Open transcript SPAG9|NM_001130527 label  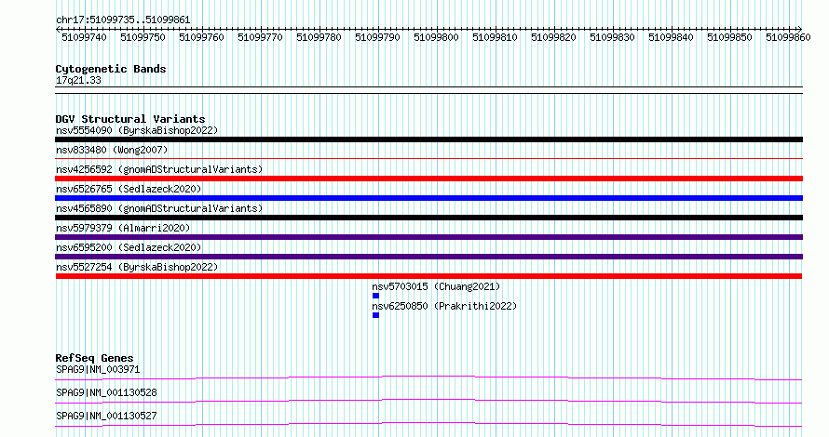(106, 416)
